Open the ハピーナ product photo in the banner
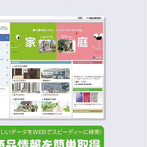 click(x=47, y=46)
